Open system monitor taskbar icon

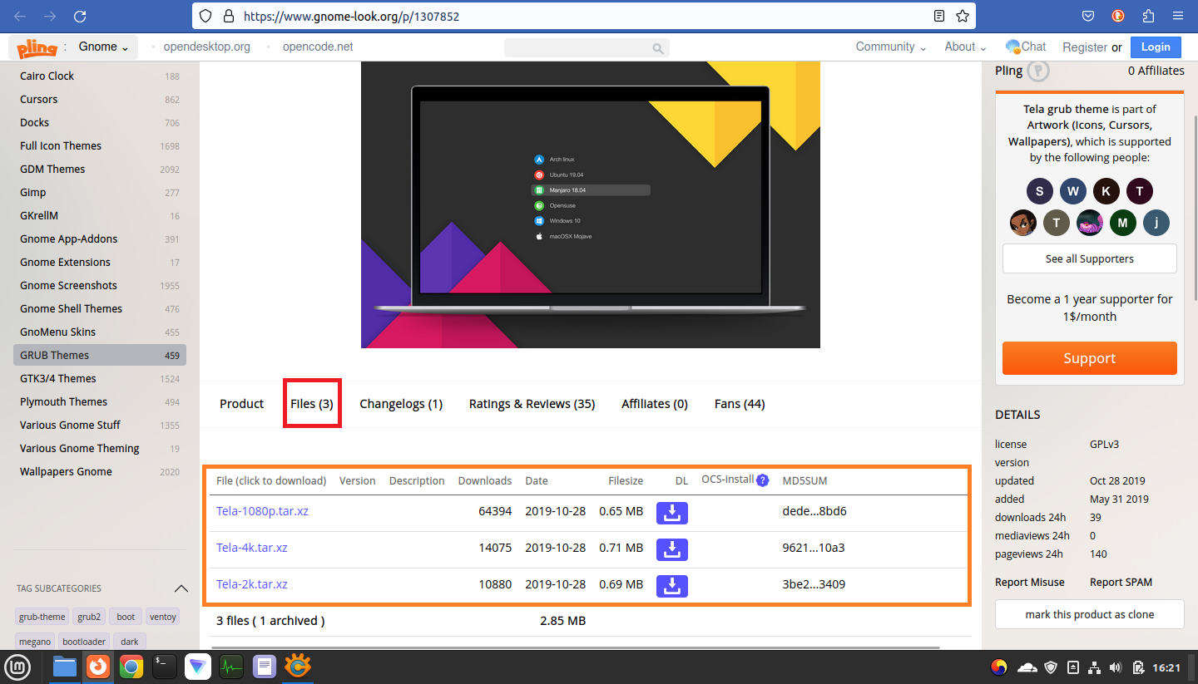[230, 667]
